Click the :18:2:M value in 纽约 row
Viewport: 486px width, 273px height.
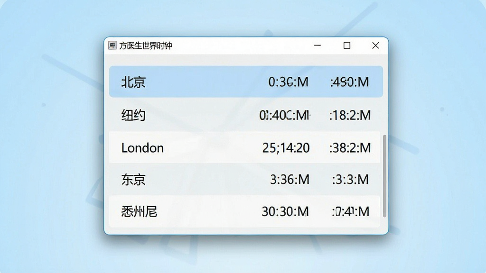tap(350, 116)
